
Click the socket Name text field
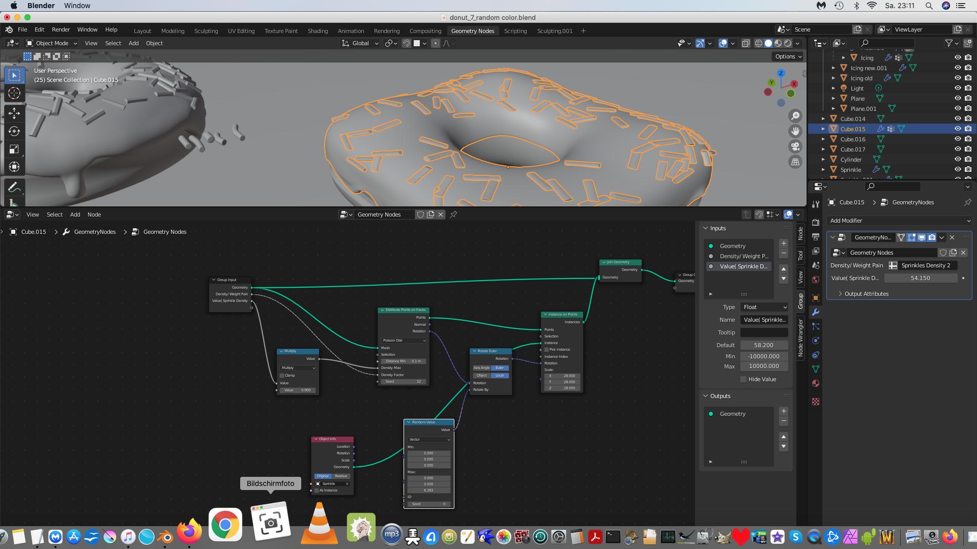[764, 320]
